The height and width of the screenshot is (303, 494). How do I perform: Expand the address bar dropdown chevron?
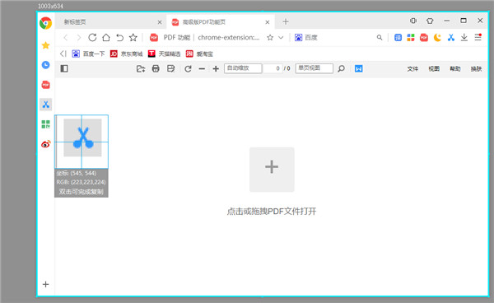point(281,38)
